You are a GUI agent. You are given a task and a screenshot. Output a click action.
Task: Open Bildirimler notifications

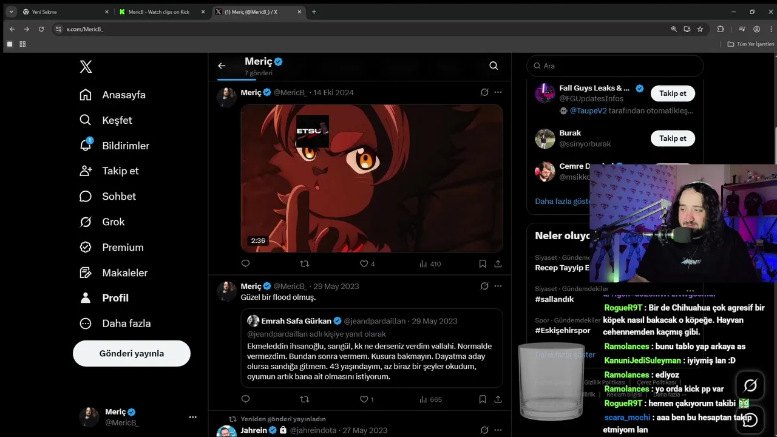[114, 146]
